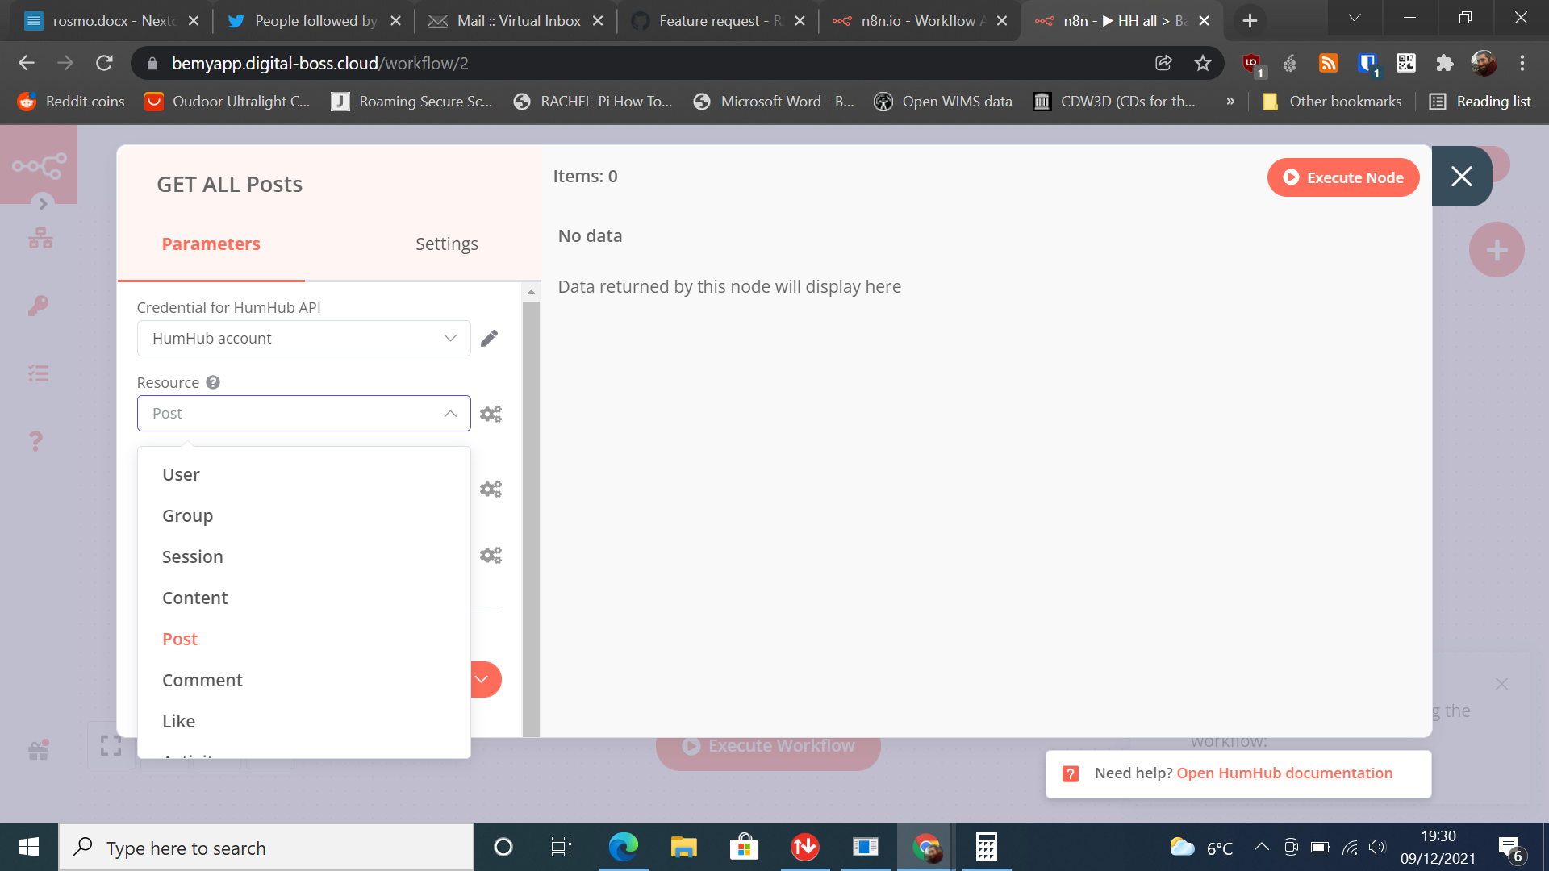Click the Execute Node button
1549x871 pixels.
point(1342,177)
